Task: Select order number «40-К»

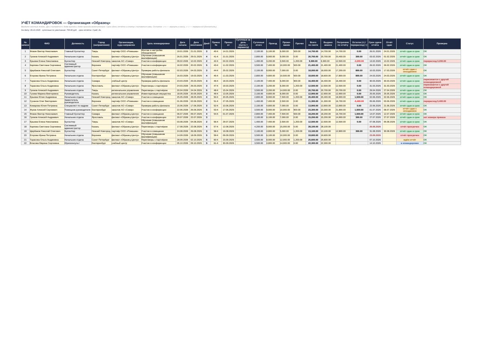Action: (216, 52)
